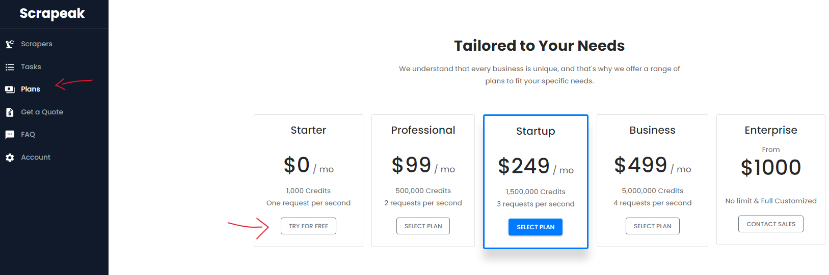Click the Scrapers robot-arm icon in sidebar

10,44
